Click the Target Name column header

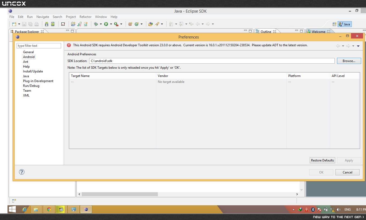(x=113, y=76)
